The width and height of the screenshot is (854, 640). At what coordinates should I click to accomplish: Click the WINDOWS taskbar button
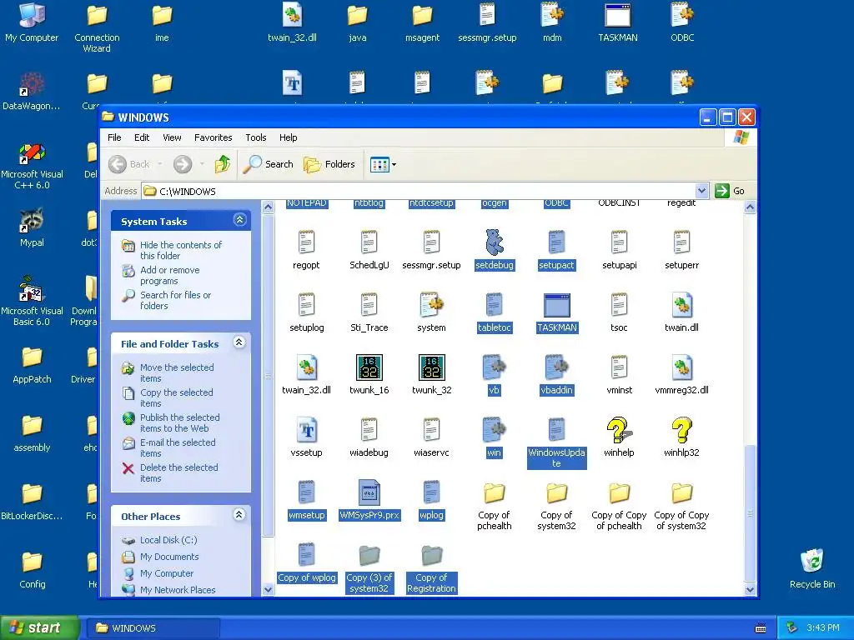click(x=153, y=628)
